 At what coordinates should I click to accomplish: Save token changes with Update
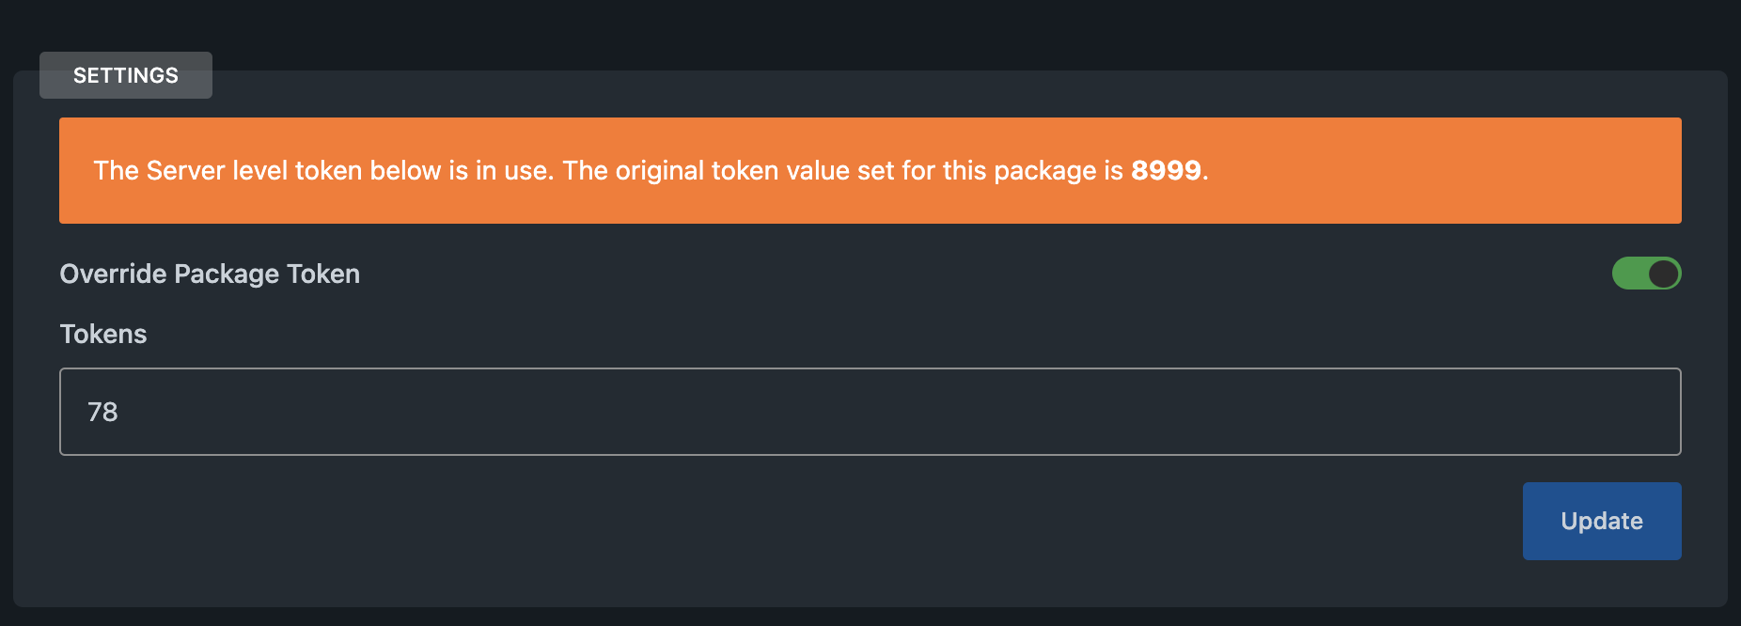coord(1602,521)
